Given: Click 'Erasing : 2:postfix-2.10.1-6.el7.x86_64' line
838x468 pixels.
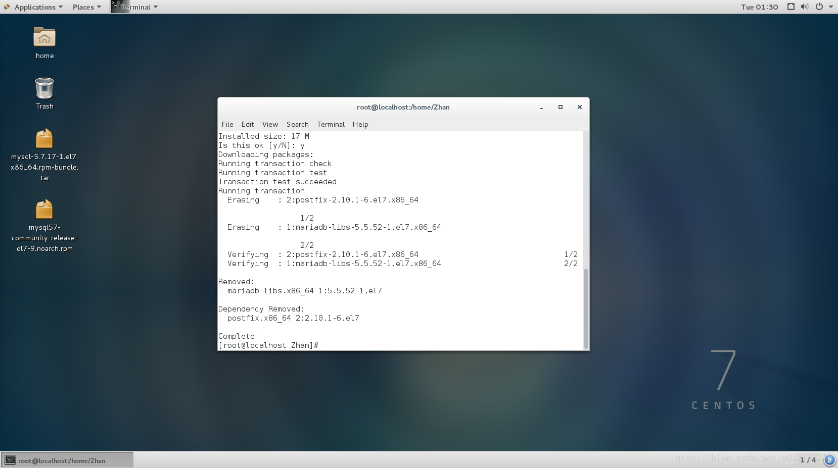Looking at the screenshot, I should 323,200.
